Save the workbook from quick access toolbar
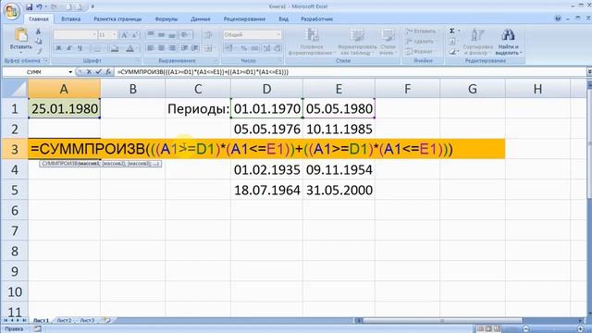This screenshot has width=592, height=333. [29, 6]
